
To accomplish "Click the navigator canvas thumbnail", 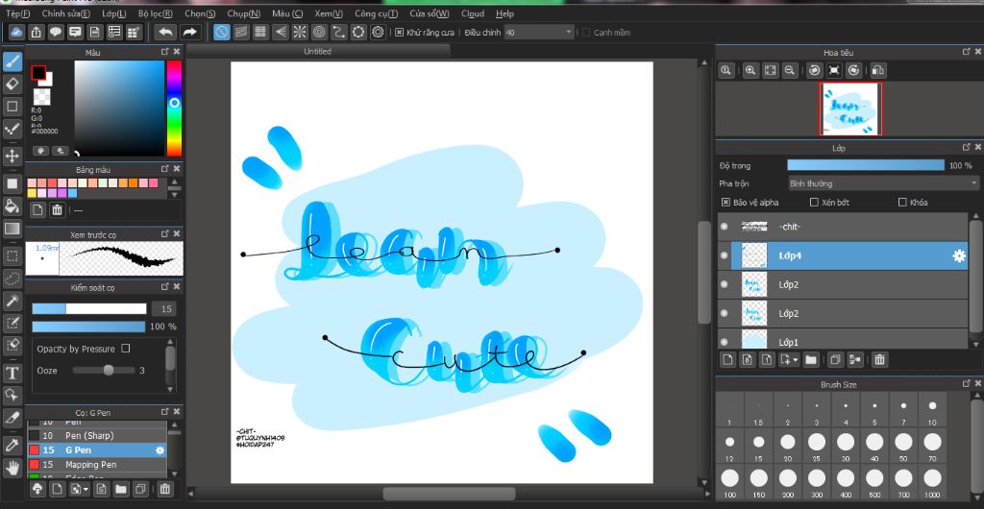I will 850,109.
